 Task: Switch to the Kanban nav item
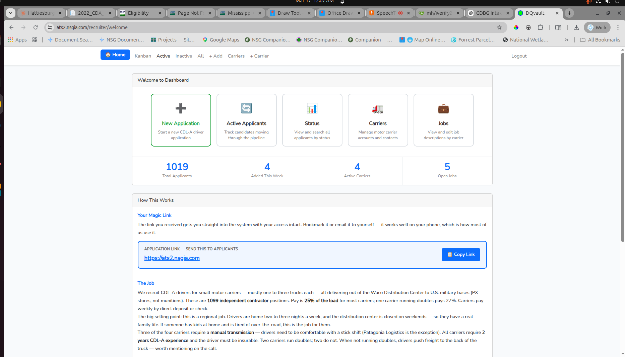(143, 56)
